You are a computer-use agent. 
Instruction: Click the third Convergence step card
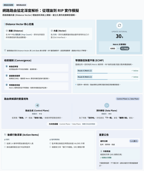click(36, 86)
